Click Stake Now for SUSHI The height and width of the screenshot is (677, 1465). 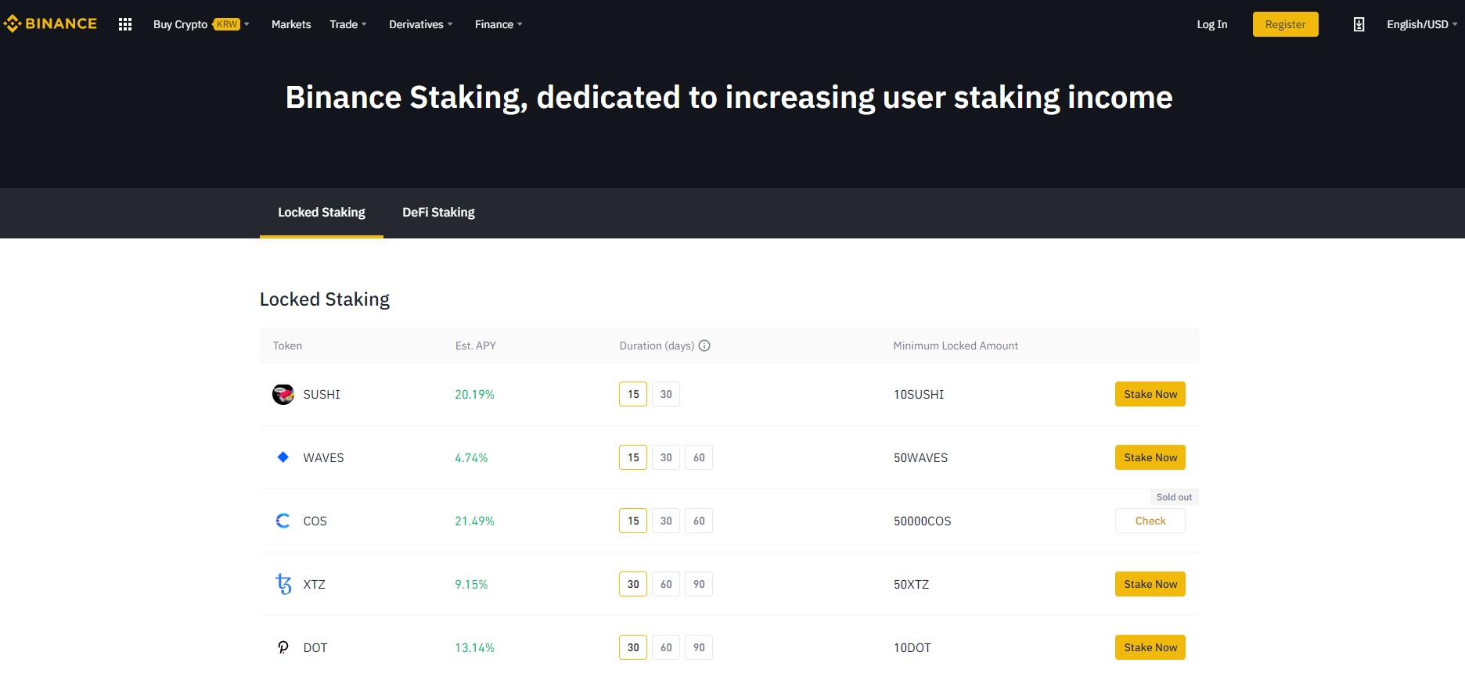tap(1150, 394)
